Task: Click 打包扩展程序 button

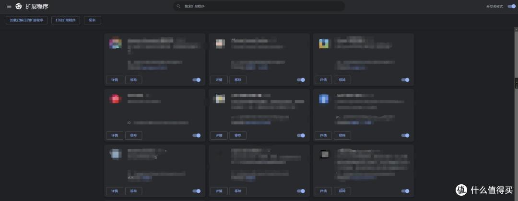Action: (x=66, y=20)
